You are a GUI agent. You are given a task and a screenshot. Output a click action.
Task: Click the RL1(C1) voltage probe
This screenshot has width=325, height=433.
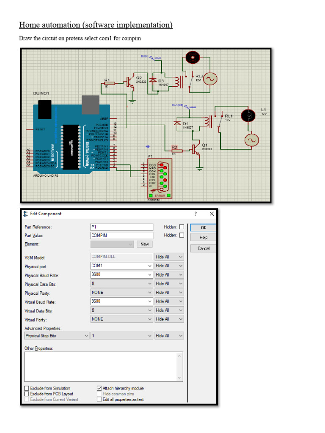point(184,106)
